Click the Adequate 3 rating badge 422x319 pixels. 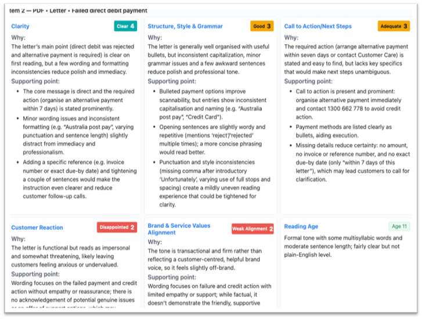tap(394, 26)
